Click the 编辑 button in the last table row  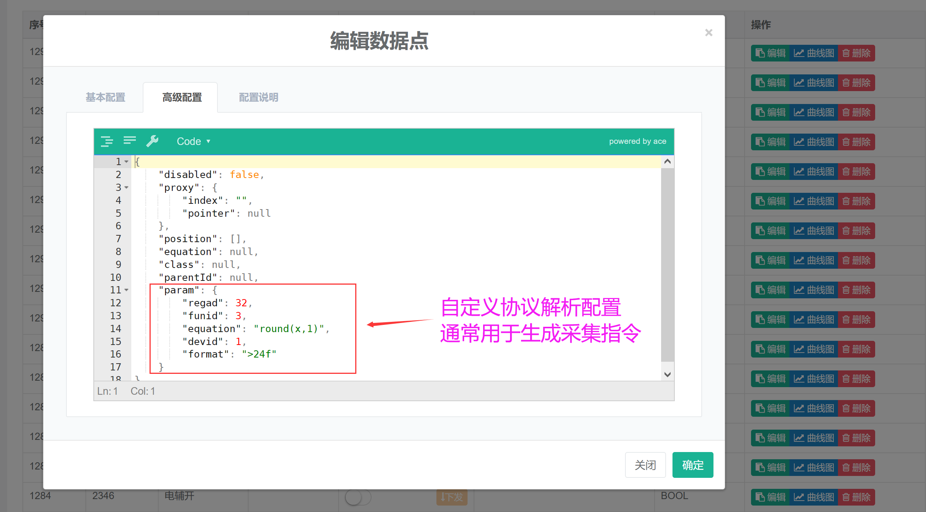point(770,497)
